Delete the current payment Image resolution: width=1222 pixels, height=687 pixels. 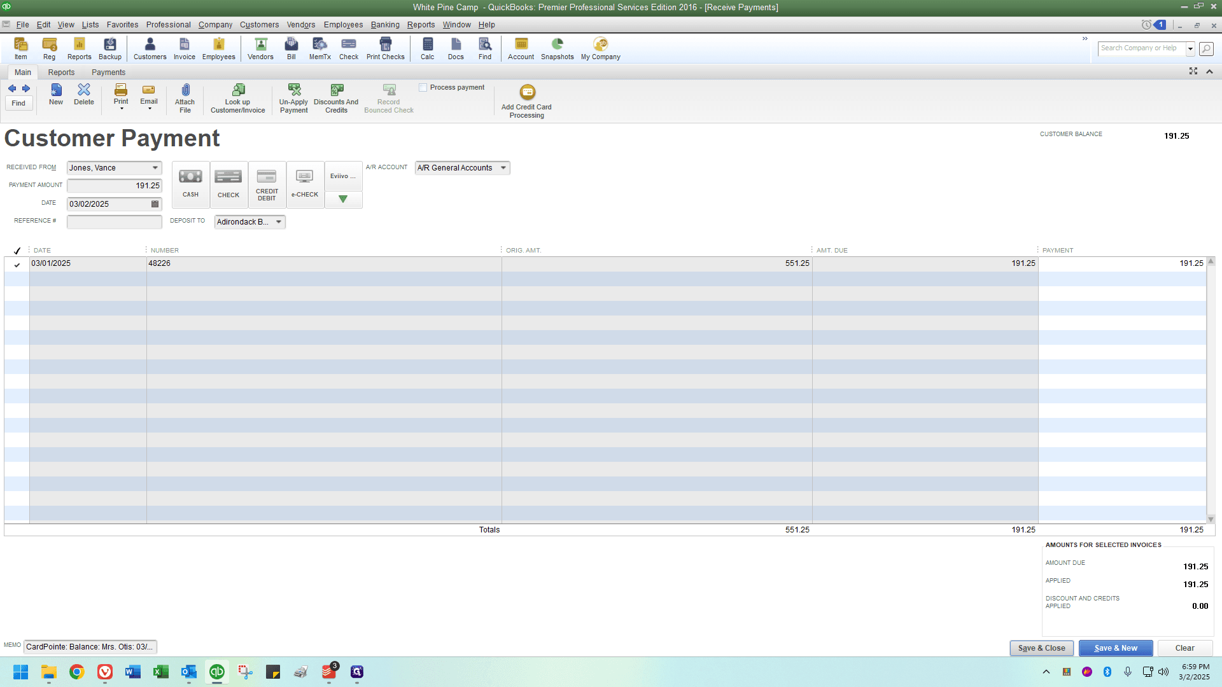(x=84, y=94)
